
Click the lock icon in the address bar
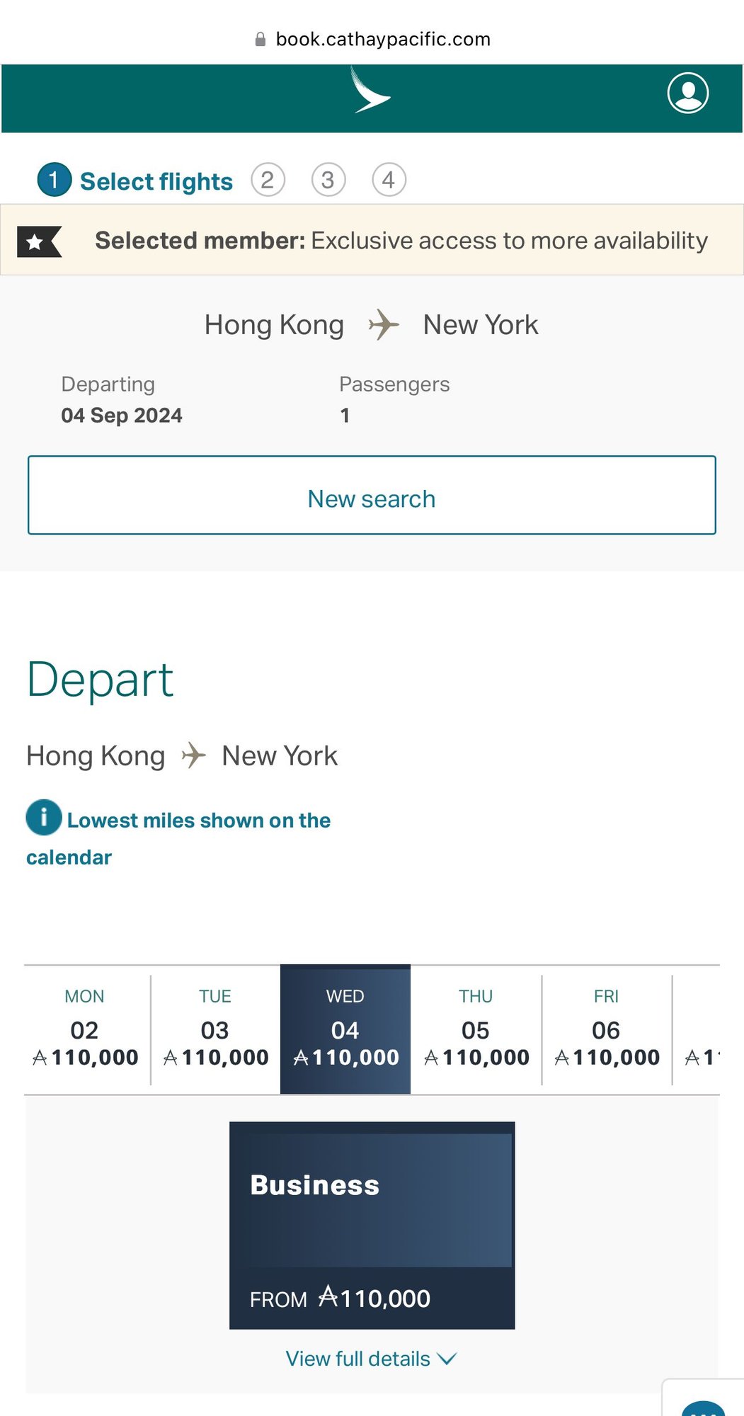coord(259,39)
